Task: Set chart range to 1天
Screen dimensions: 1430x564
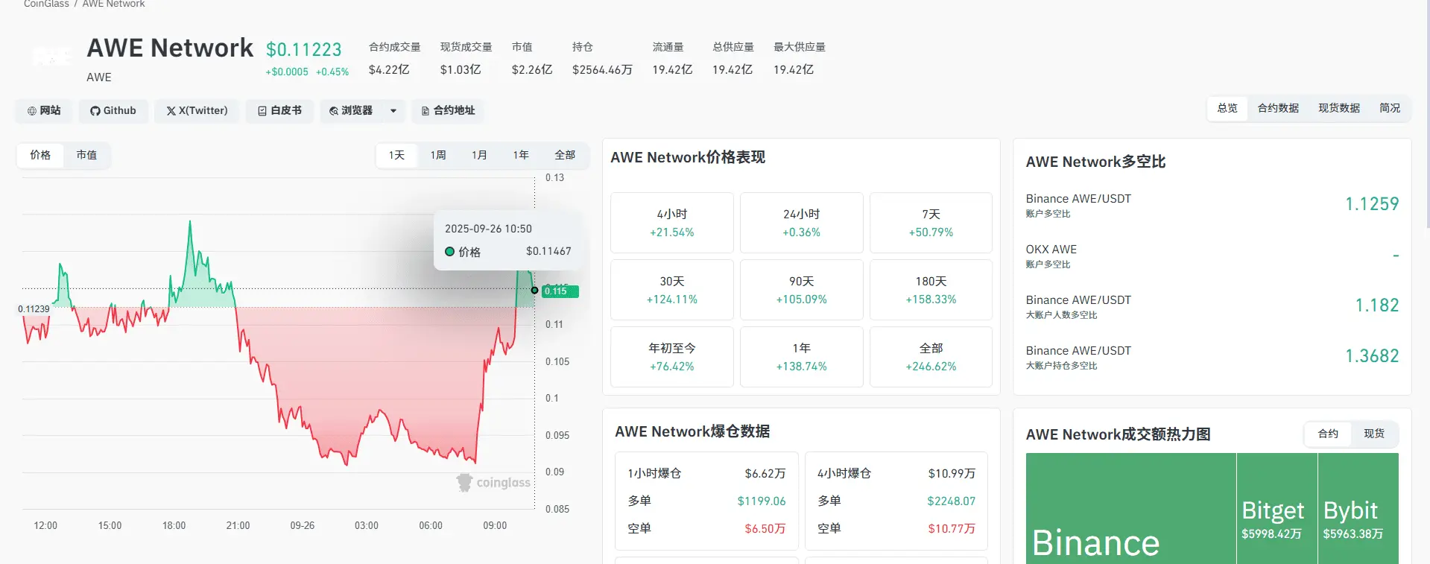Action: (396, 155)
